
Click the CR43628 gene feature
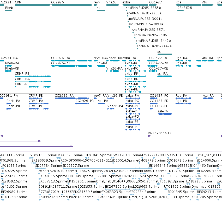tap(181, 10)
